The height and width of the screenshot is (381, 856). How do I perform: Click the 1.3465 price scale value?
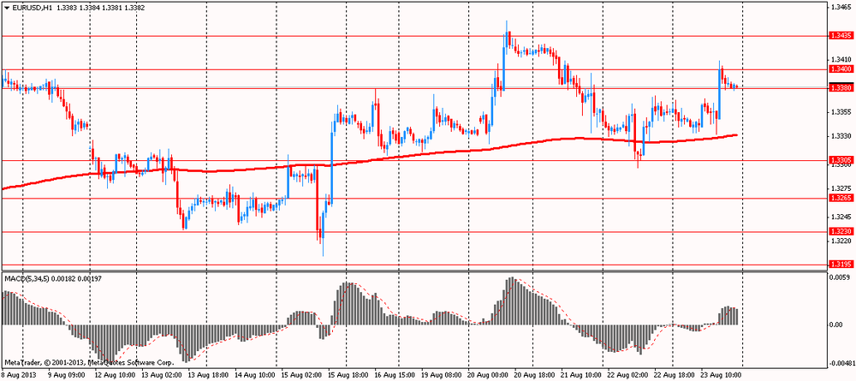(x=841, y=9)
